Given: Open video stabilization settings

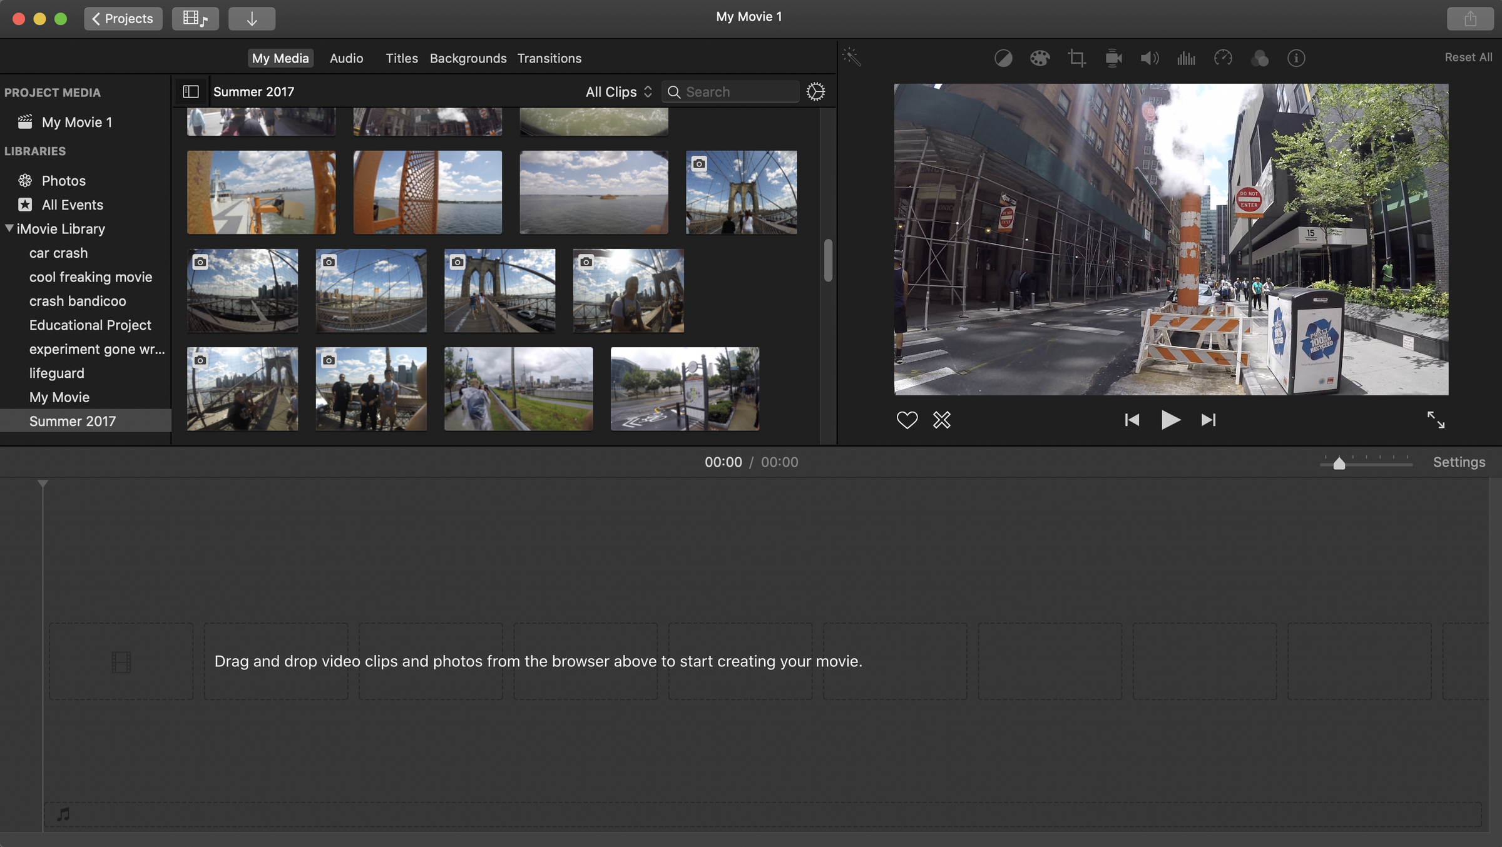Looking at the screenshot, I should pos(1113,58).
